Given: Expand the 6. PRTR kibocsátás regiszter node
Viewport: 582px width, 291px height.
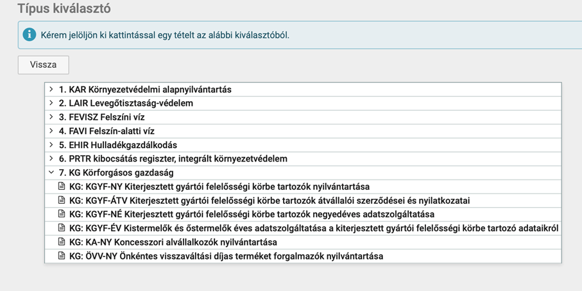Looking at the screenshot, I should coord(51,158).
